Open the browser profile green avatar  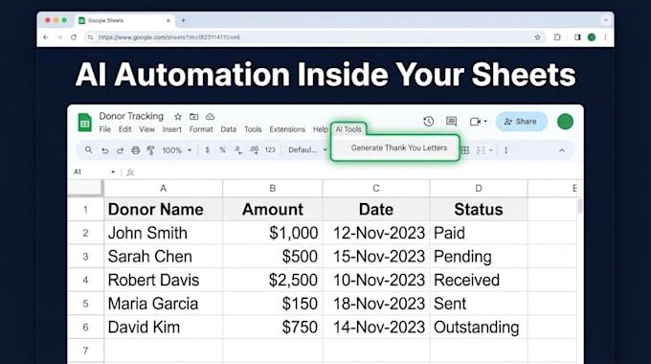click(x=592, y=37)
